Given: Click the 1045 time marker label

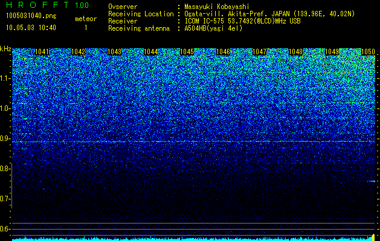Looking at the screenshot, I should click(x=187, y=52).
